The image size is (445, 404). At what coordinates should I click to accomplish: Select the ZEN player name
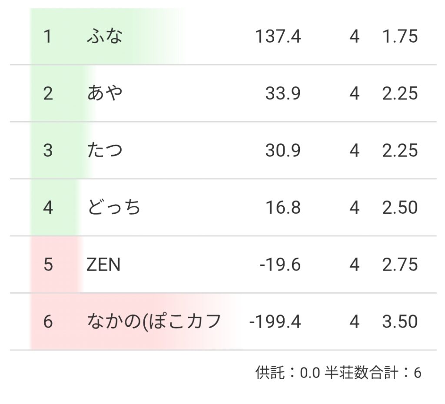tap(103, 265)
